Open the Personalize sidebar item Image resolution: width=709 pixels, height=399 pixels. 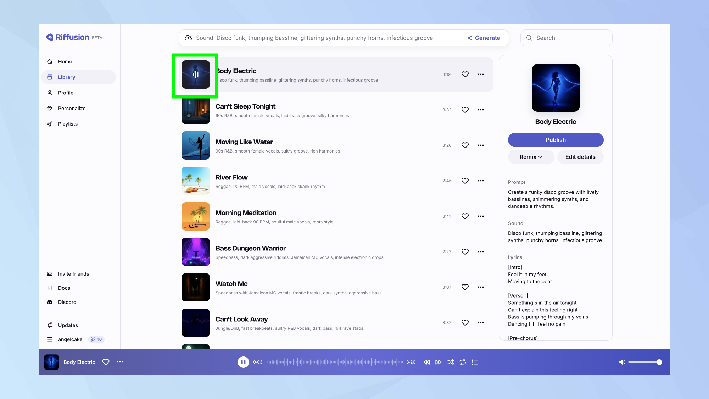[71, 109]
